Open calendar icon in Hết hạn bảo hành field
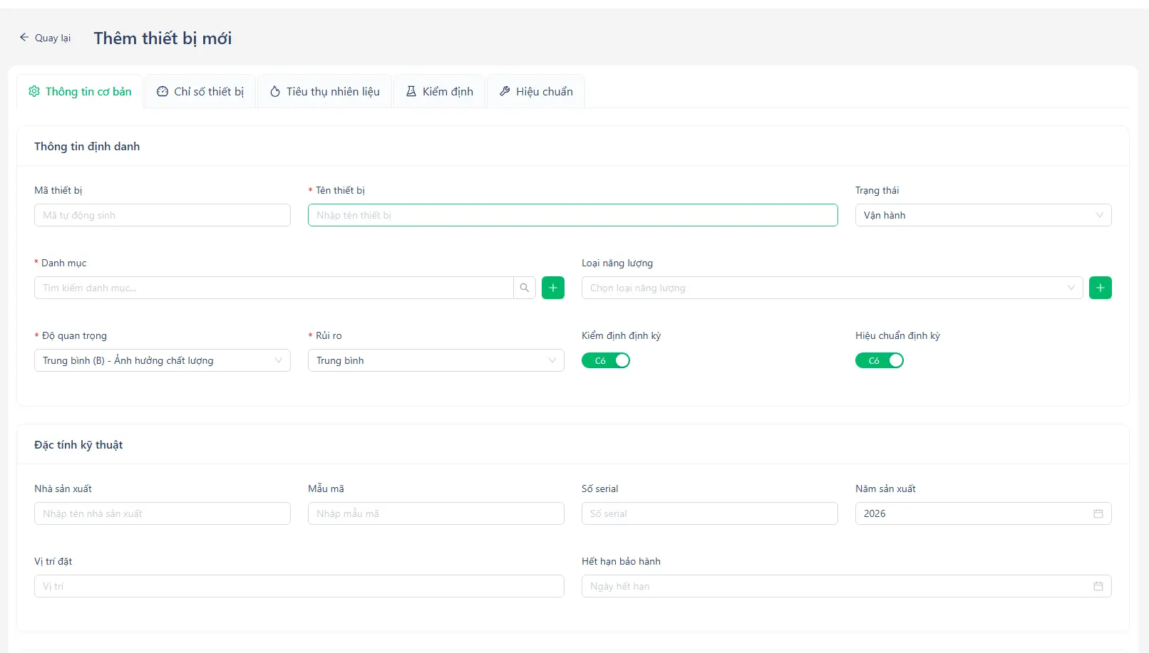1149x653 pixels. 1098,586
